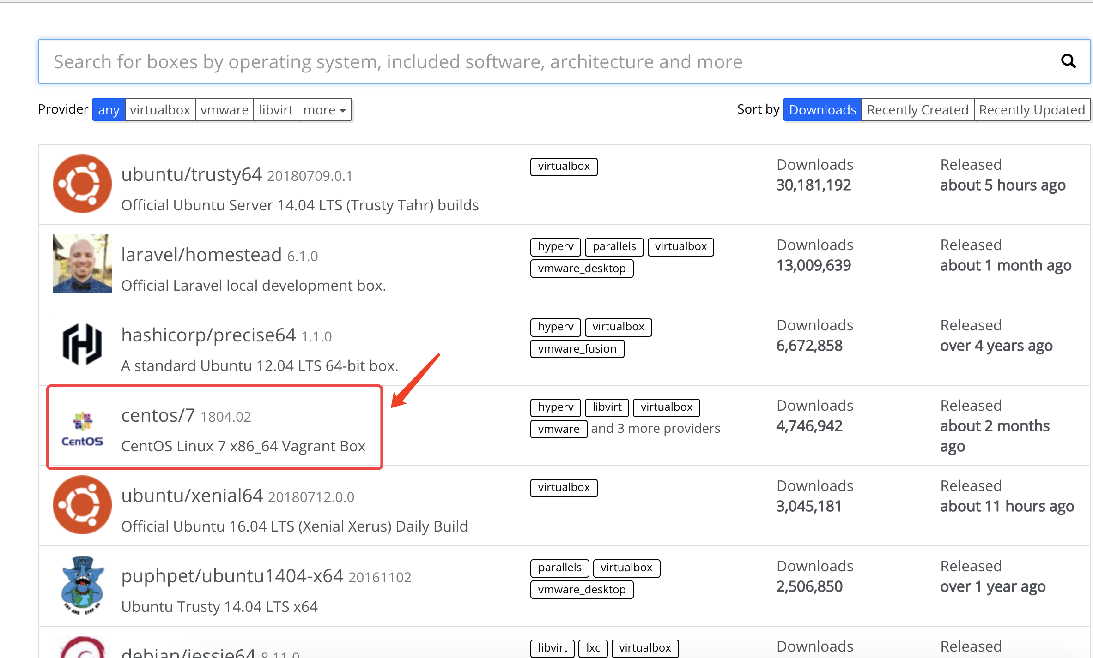
Task: Click hyperv tag on centos/7 row
Action: pos(556,407)
